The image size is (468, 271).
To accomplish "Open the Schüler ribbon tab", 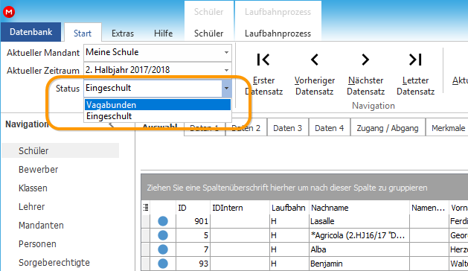I will (x=208, y=34).
